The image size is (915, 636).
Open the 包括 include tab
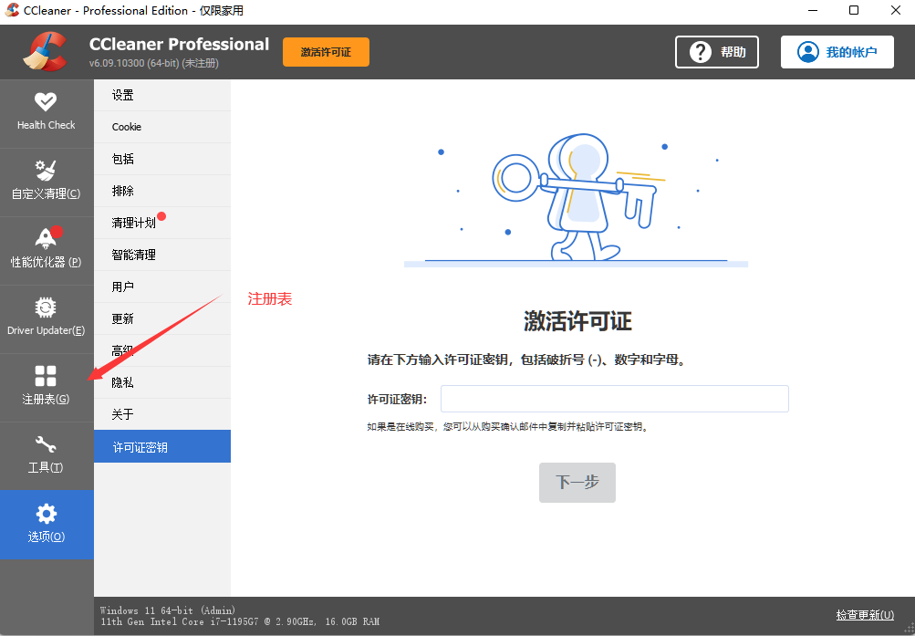click(162, 159)
